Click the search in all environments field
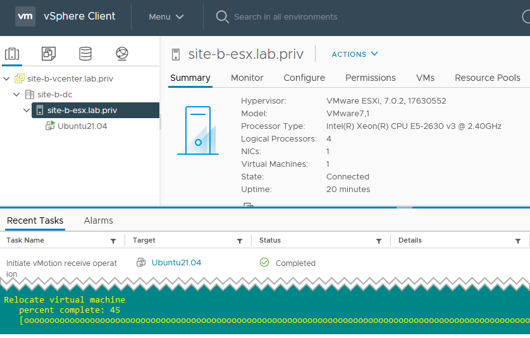This screenshot has width=530, height=338. click(286, 17)
